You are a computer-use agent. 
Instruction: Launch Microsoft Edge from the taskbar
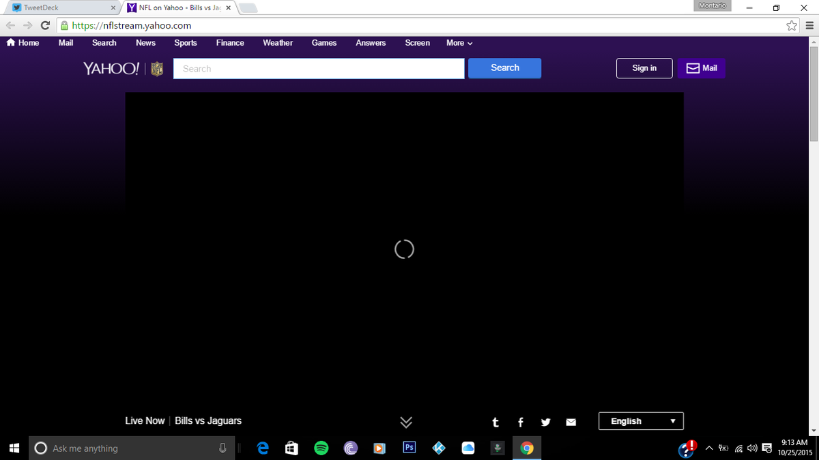(x=262, y=448)
